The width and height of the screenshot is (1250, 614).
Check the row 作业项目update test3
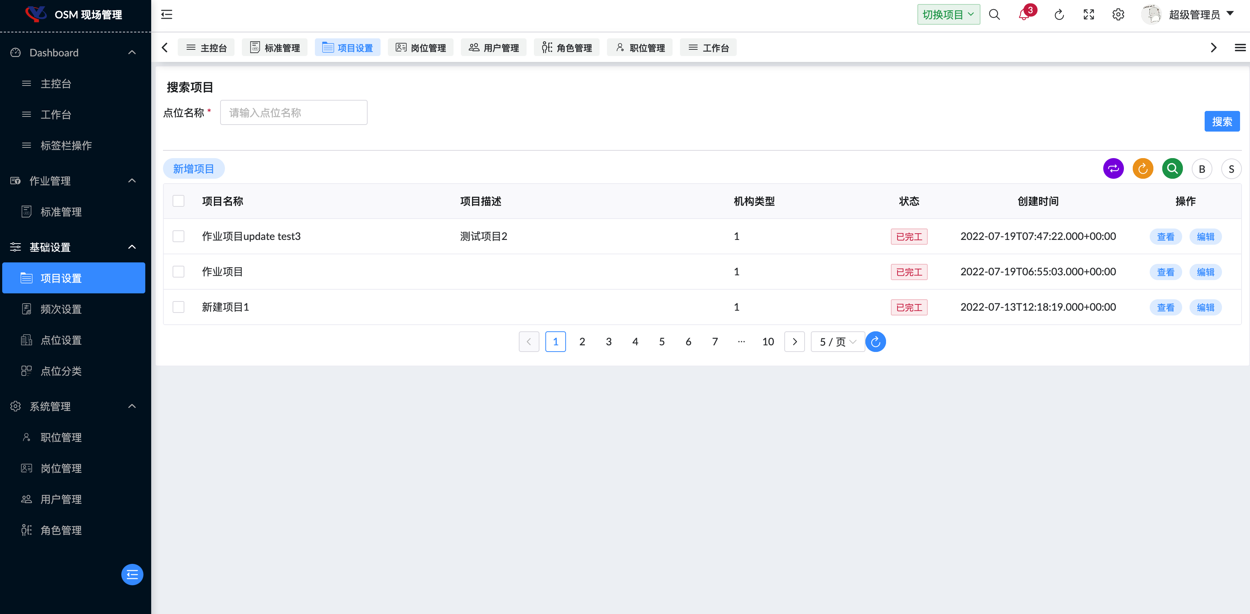(x=178, y=236)
